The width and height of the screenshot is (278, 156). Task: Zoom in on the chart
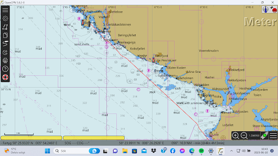tap(235, 136)
